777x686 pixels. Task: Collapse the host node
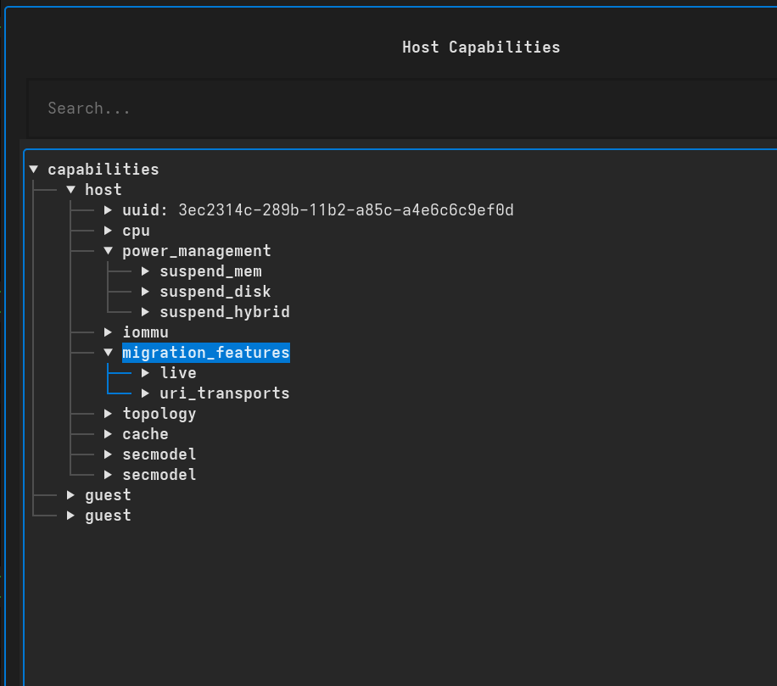tap(70, 189)
